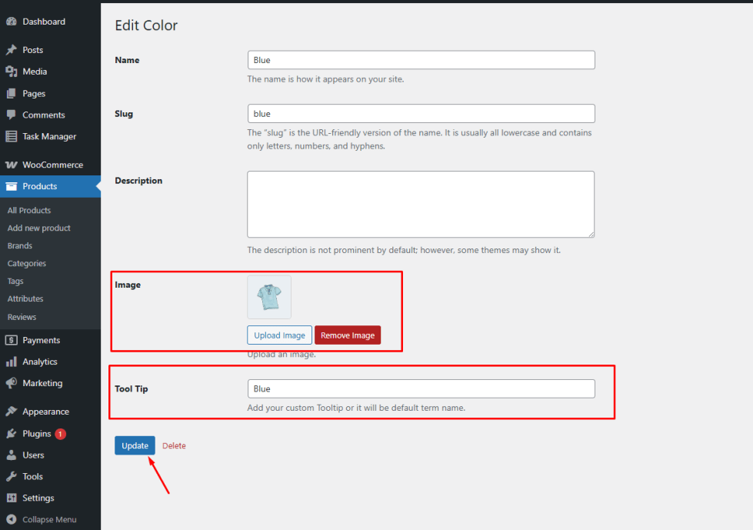Click the Comments speech bubble icon

12,115
